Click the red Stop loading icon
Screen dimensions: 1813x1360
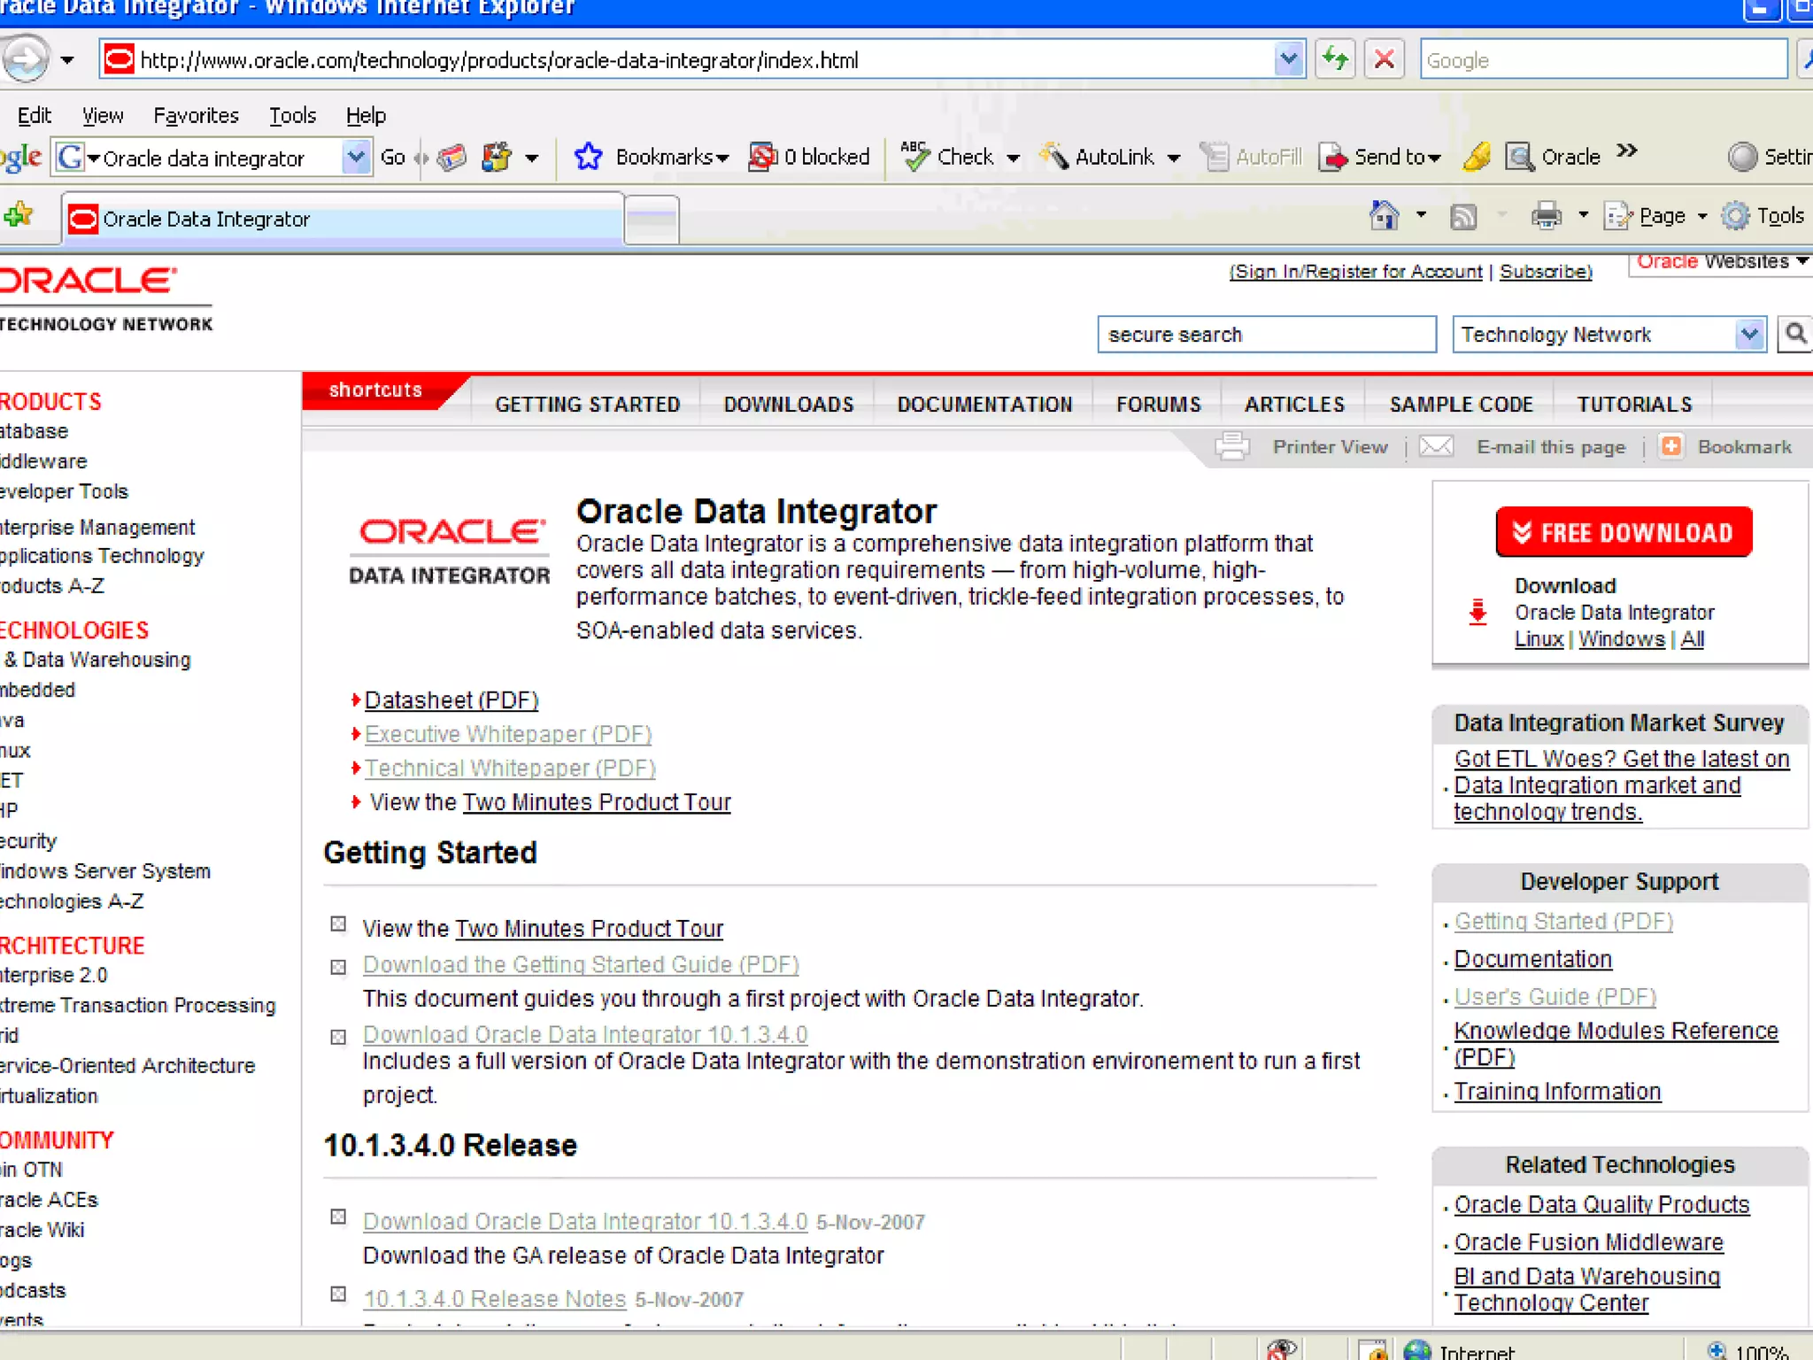1384,59
